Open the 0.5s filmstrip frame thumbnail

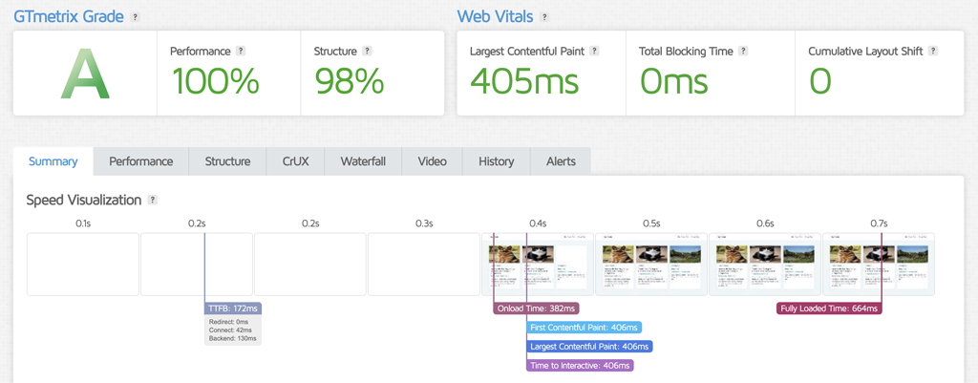(x=651, y=265)
